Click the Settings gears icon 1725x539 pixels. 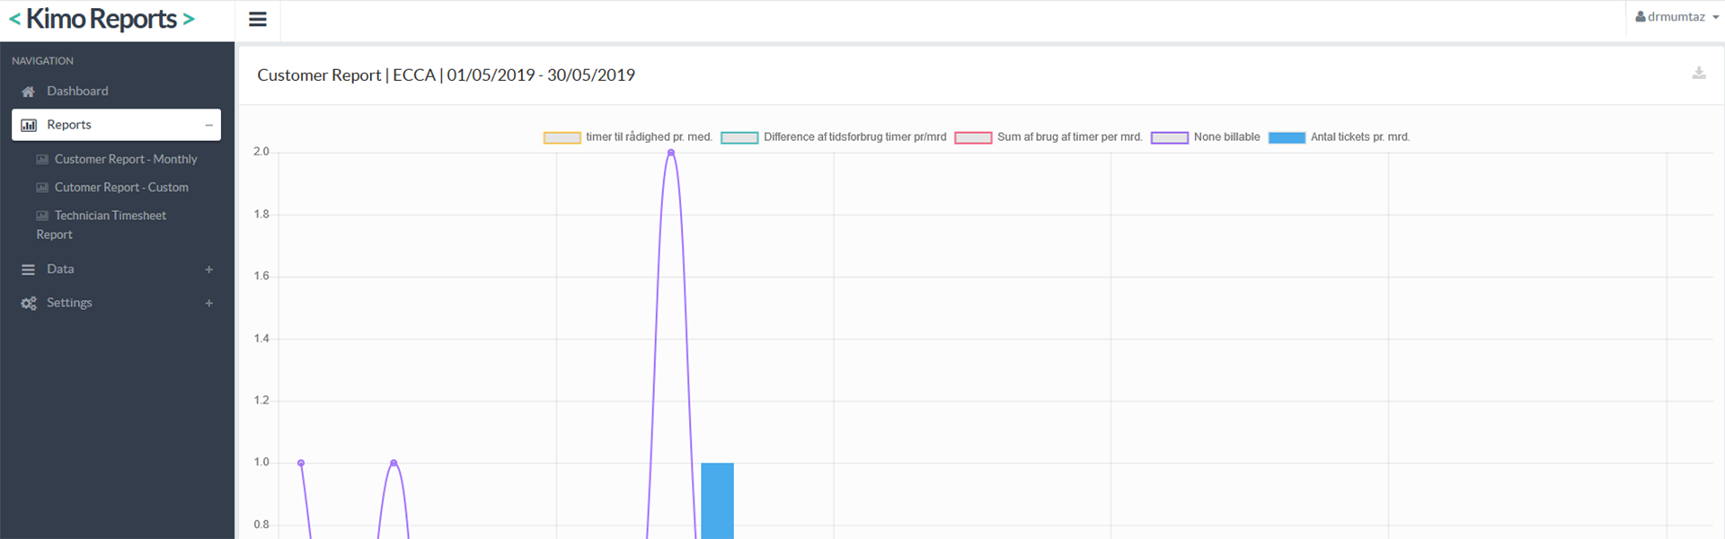[x=29, y=304]
